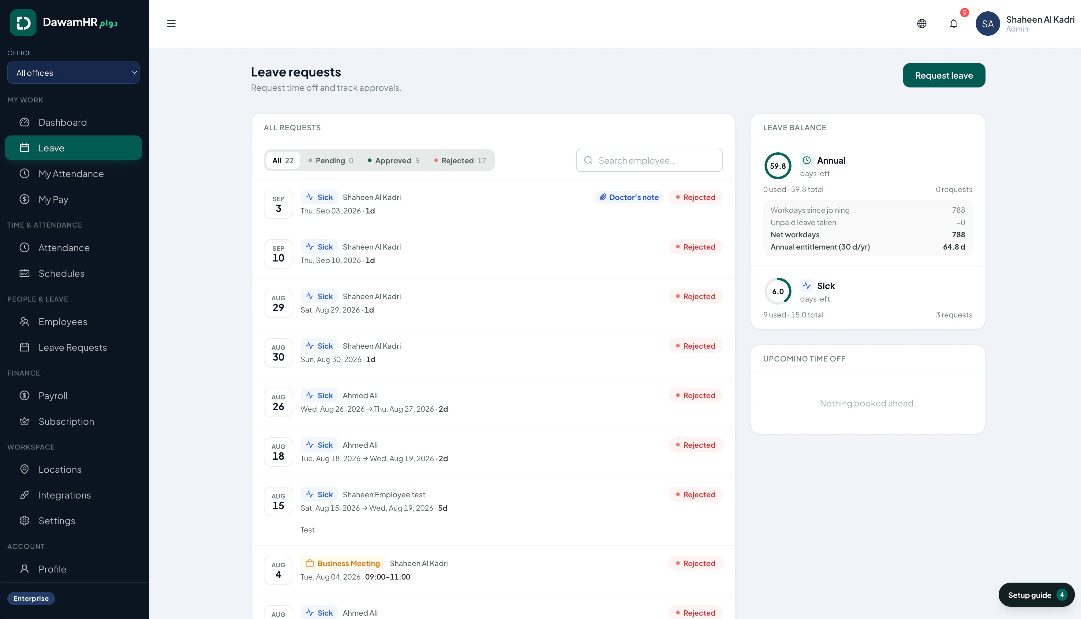Viewport: 1081px width, 619px height.
Task: Click the Aug 30 date tile
Action: (x=278, y=353)
